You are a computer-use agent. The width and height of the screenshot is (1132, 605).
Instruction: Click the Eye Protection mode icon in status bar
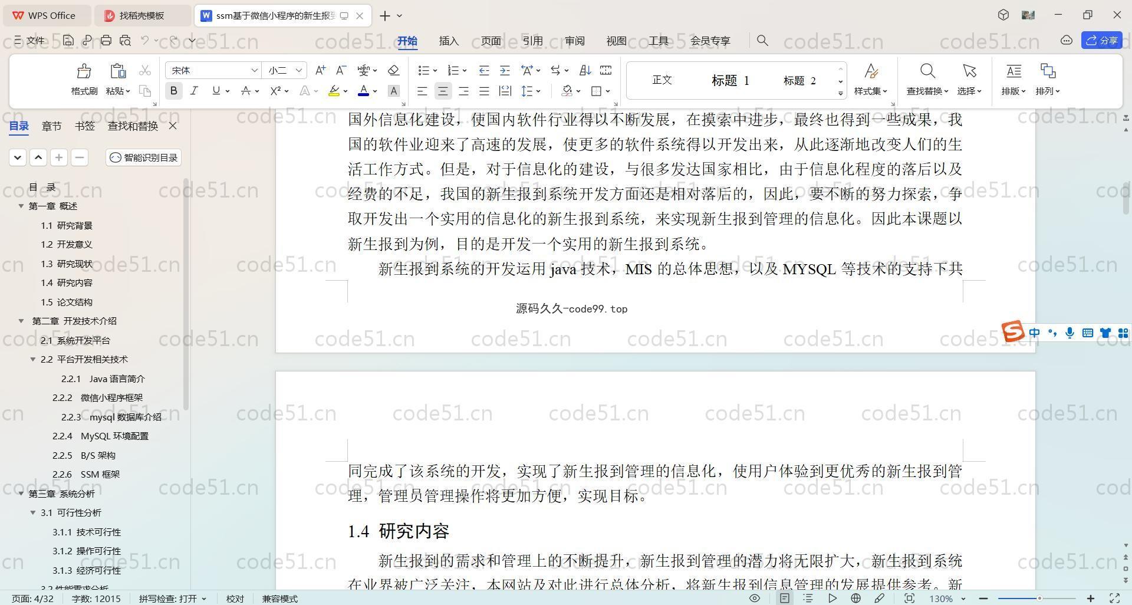coord(754,598)
